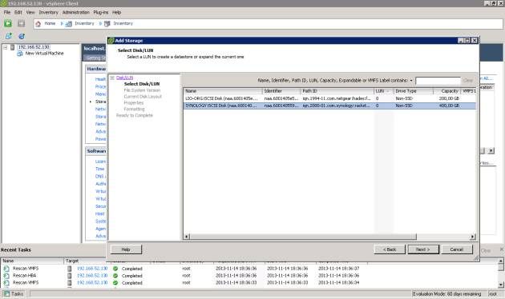505x299 pixels.
Task: Sort Recent Tasks by Target column
Action: (85, 261)
